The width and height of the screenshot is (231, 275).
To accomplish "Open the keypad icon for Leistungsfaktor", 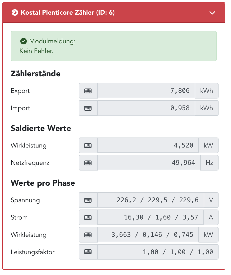I will click(x=88, y=252).
